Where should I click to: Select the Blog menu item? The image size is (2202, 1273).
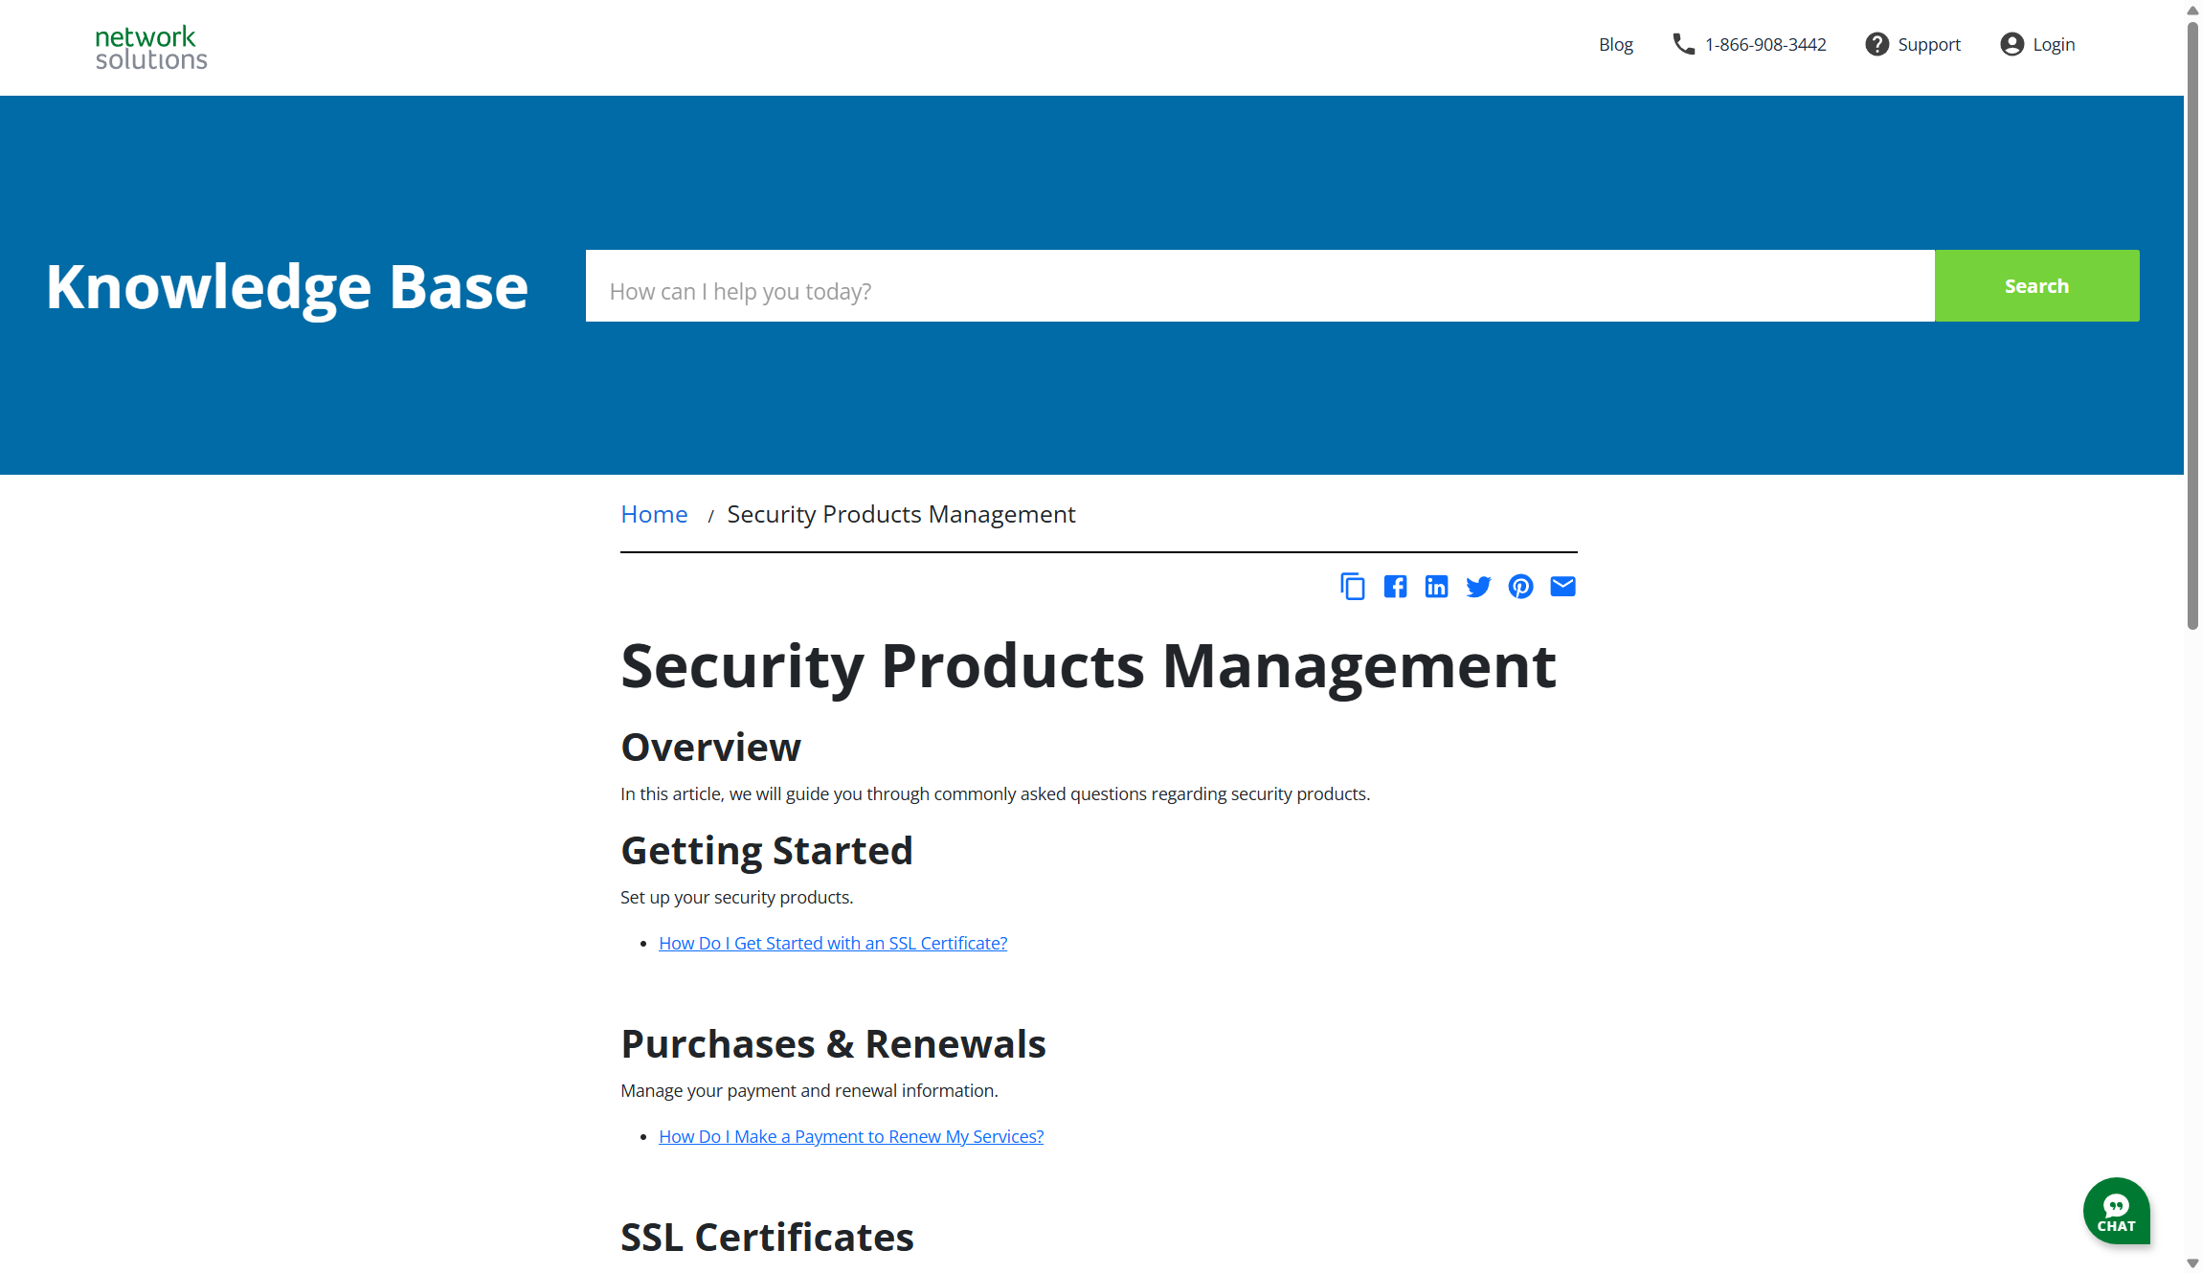1615,44
